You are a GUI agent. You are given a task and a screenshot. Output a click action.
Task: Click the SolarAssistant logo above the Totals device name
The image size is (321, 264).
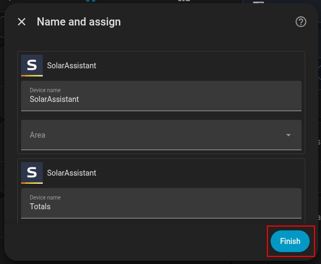pos(32,173)
